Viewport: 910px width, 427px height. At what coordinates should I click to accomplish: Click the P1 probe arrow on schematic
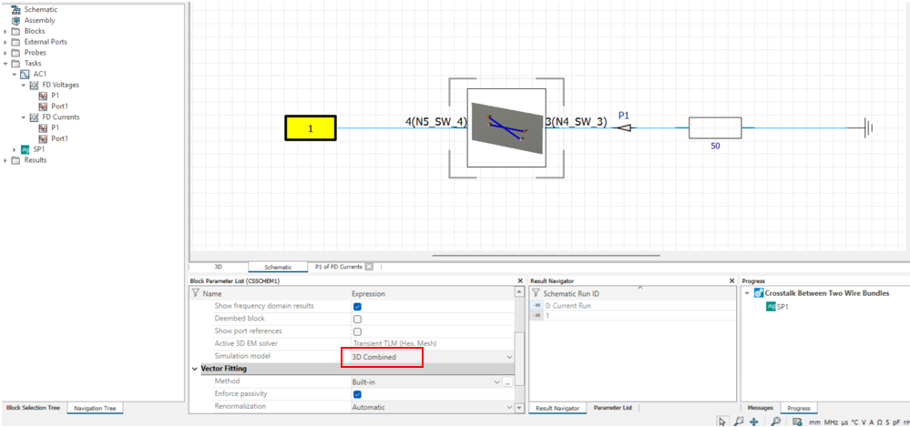pos(623,128)
